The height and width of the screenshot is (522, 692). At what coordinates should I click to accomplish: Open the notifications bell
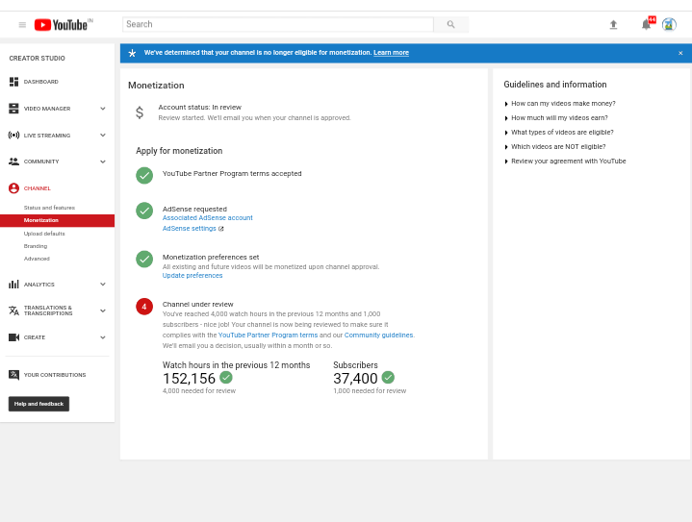(x=646, y=24)
